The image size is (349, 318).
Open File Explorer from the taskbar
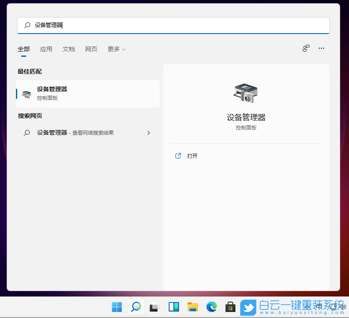tap(192, 307)
